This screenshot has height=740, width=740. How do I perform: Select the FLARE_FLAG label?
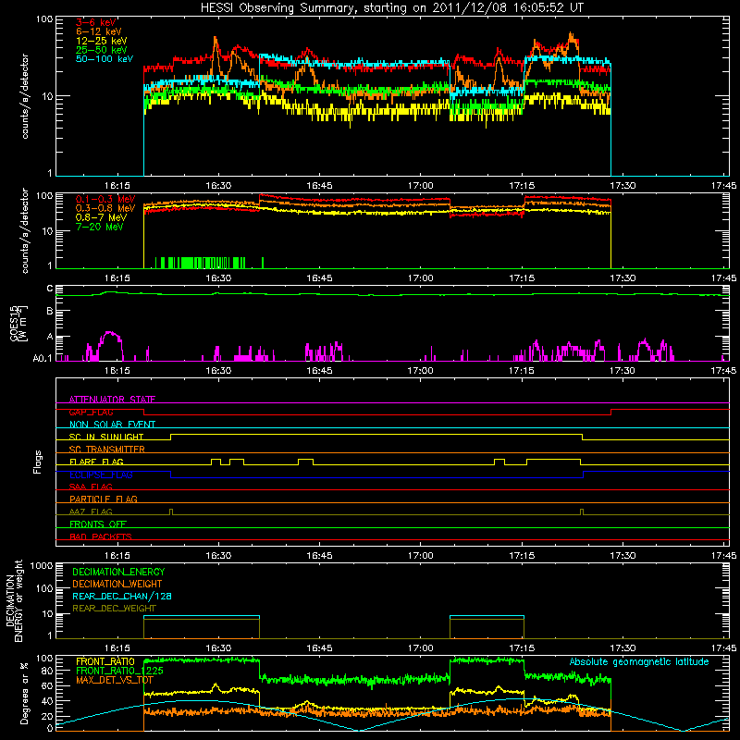(x=96, y=462)
